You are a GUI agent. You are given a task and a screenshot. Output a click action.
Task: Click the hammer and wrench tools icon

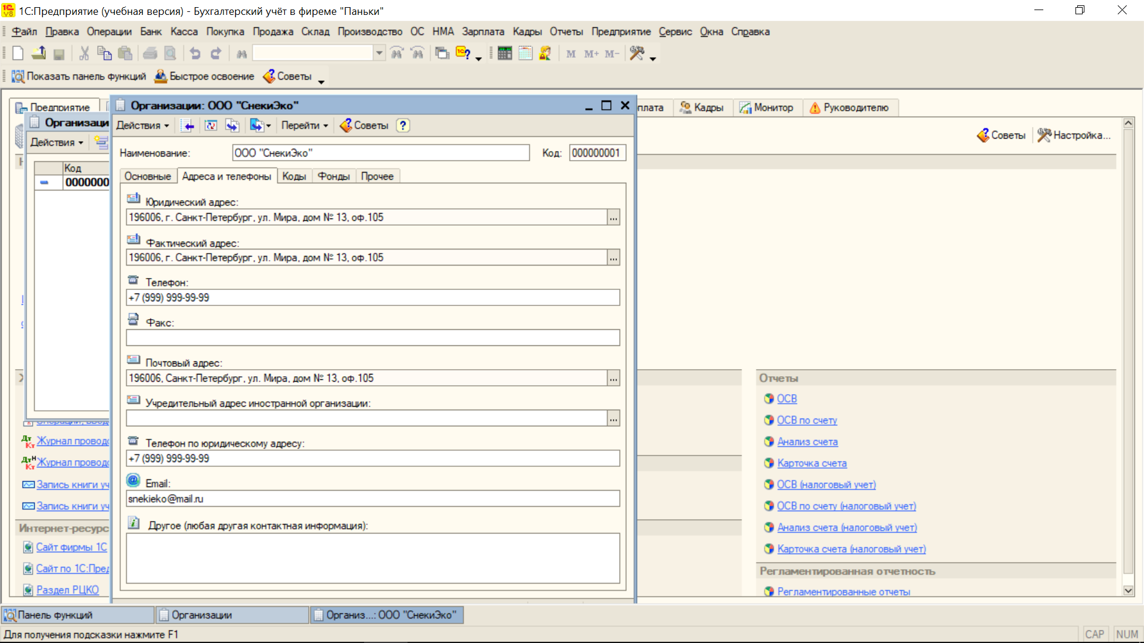pyautogui.click(x=637, y=54)
